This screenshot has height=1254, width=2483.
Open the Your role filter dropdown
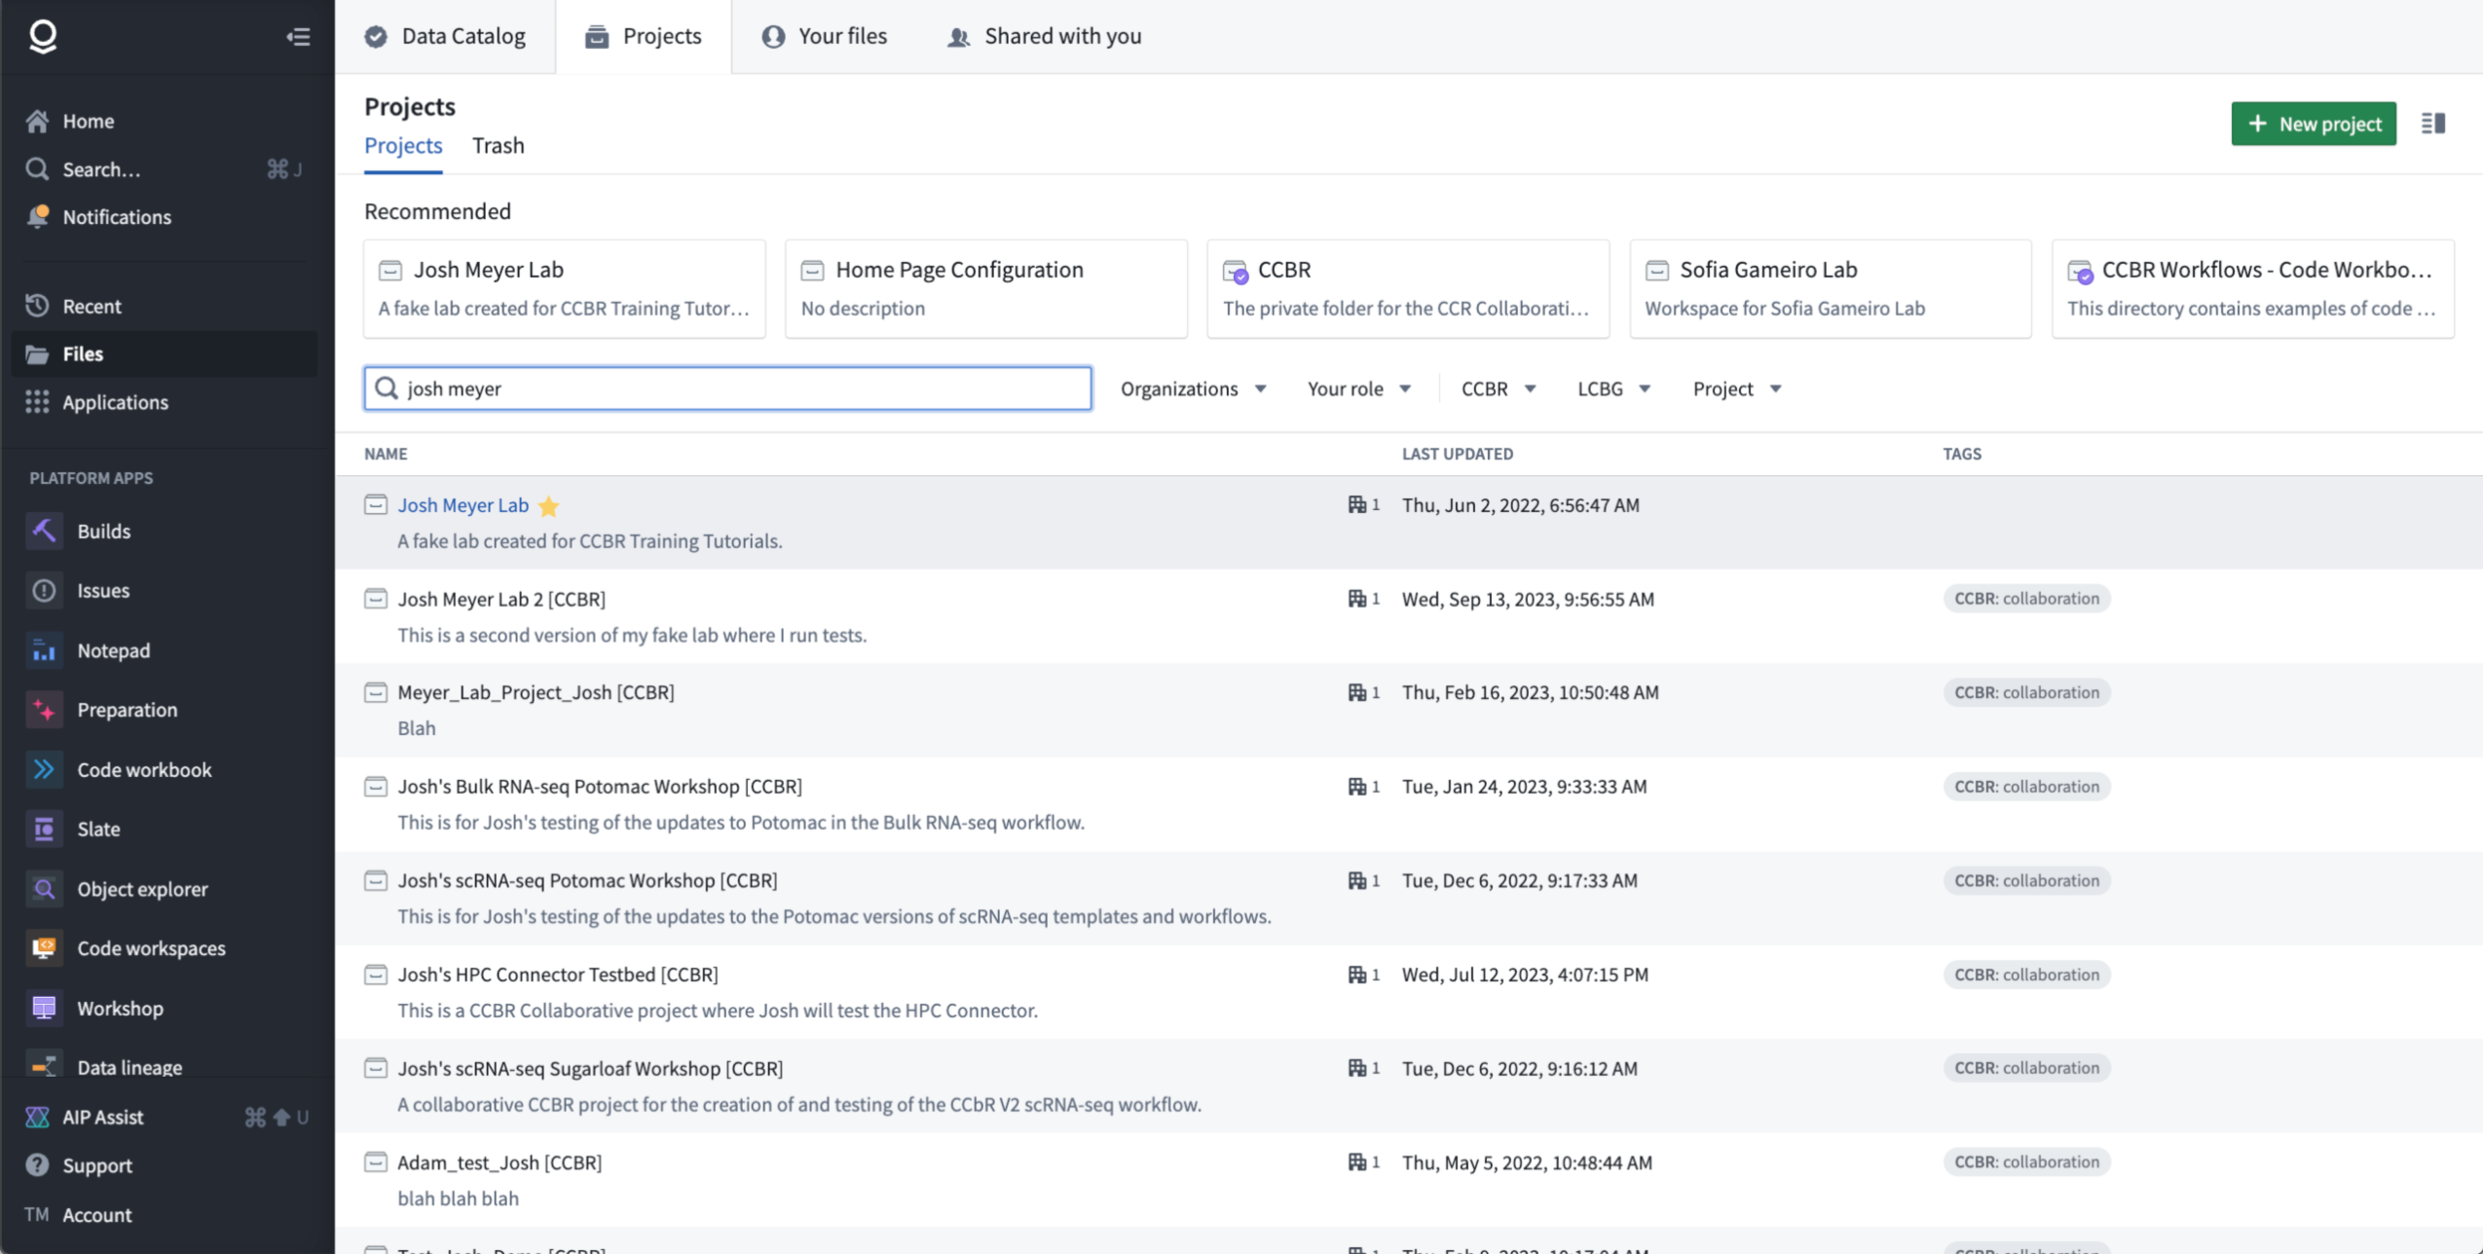point(1358,388)
